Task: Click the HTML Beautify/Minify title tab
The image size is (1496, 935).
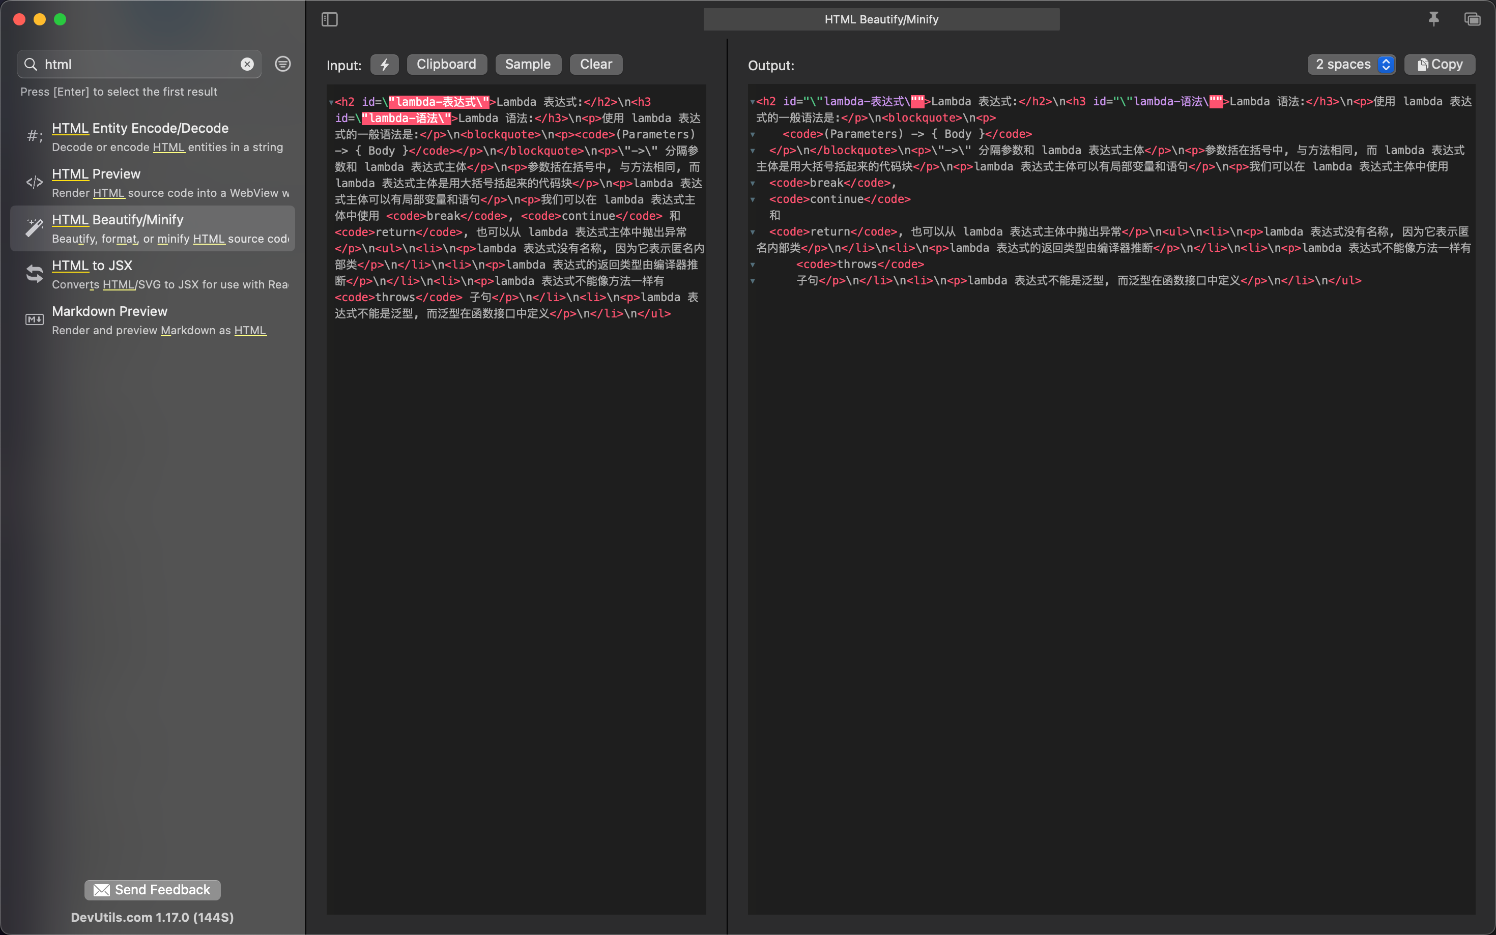Action: pyautogui.click(x=881, y=19)
